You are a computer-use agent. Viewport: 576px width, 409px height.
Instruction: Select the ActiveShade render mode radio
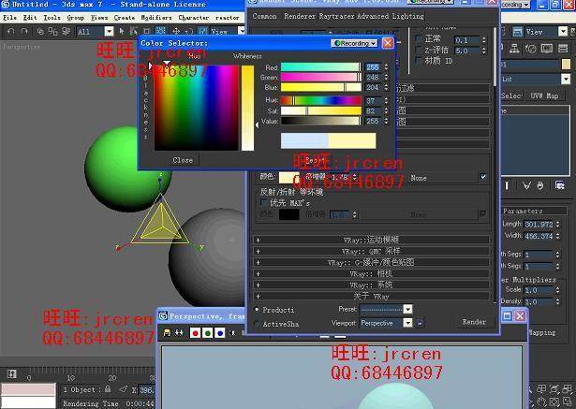(x=257, y=324)
